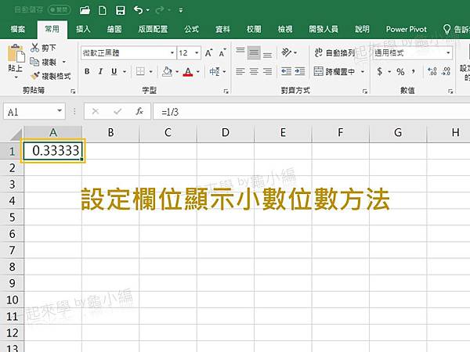Click the Decrease Decimal icon
The width and height of the screenshot is (470, 352).
(446, 71)
